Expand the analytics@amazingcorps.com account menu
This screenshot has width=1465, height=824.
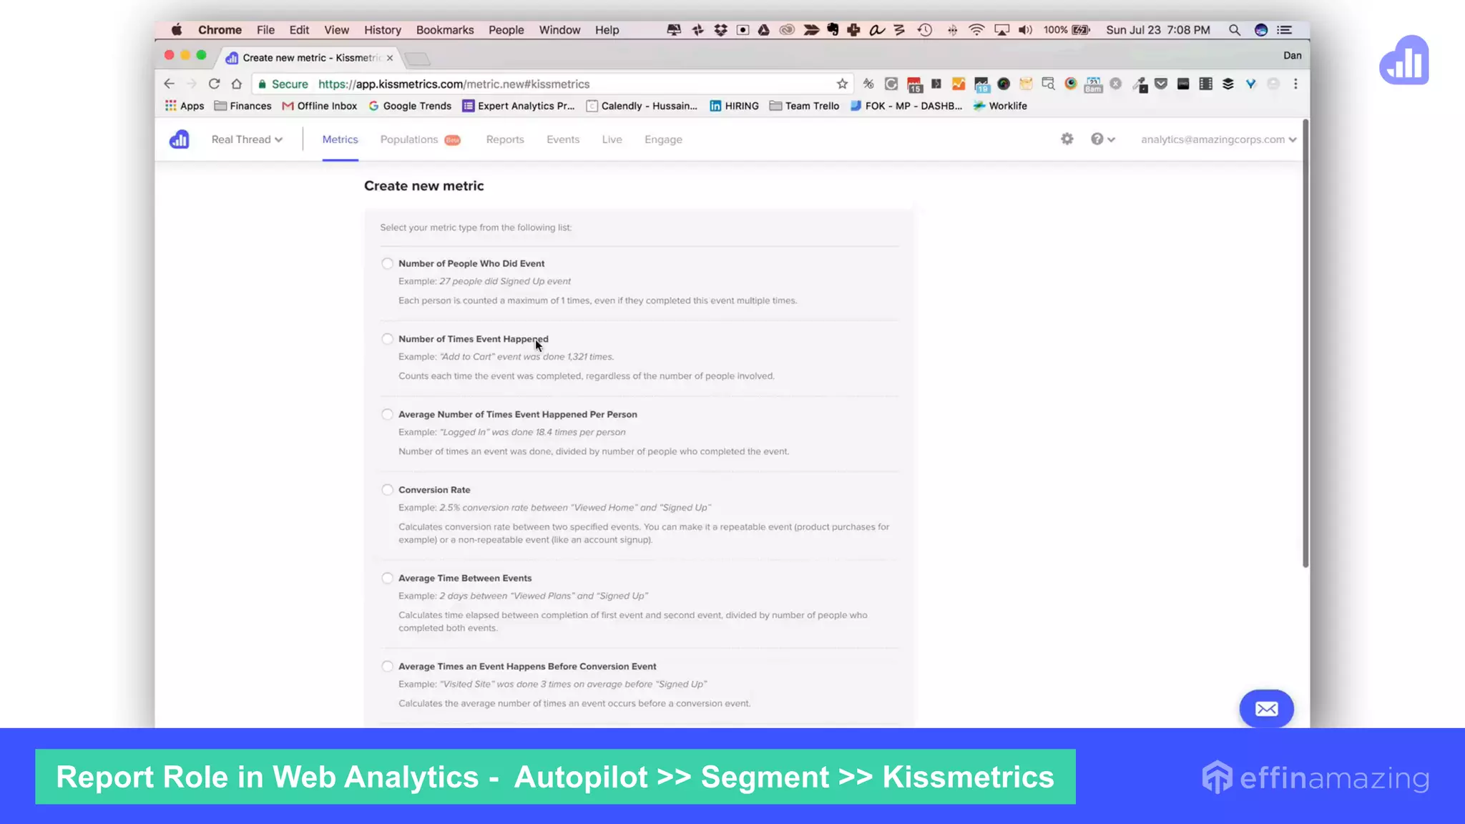1218,139
